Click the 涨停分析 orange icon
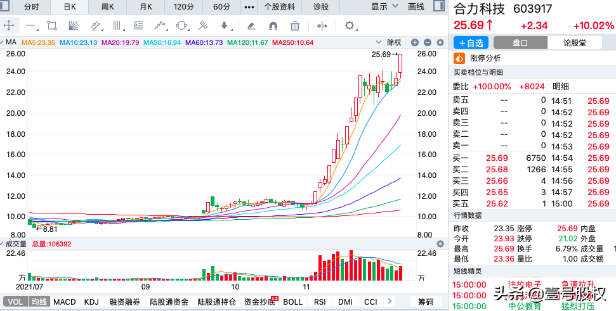Viewport: 616px width, 311px height. coord(459,58)
